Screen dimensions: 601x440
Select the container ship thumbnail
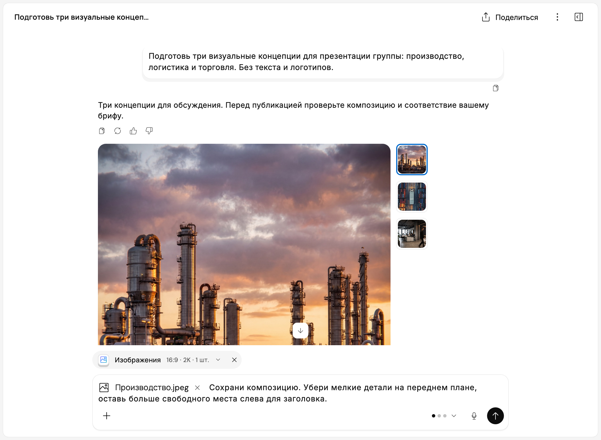point(412,197)
